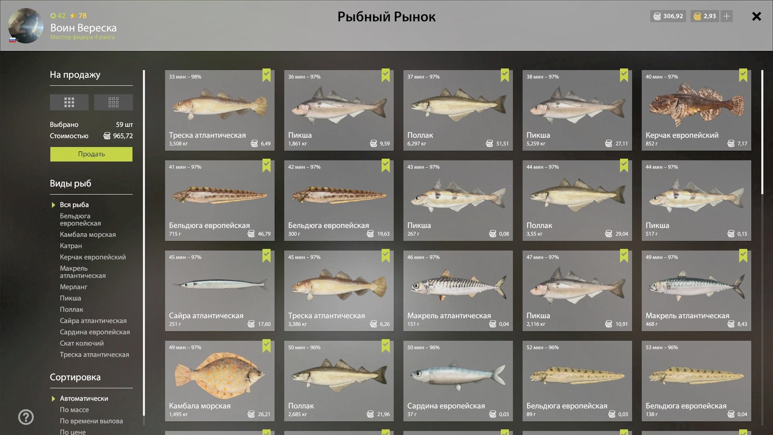Click the level indicator 42
Viewport: 773px width, 435px height.
[x=58, y=16]
